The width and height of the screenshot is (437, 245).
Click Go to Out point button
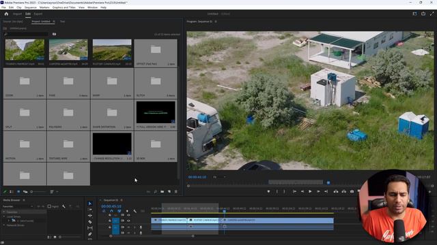click(x=326, y=191)
